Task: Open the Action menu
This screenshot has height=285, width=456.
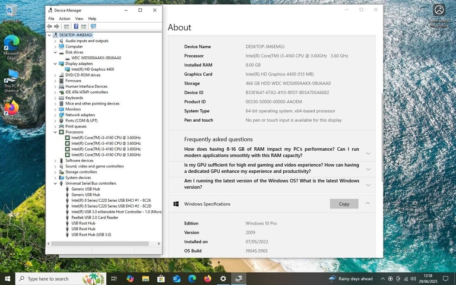Action: click(x=65, y=18)
